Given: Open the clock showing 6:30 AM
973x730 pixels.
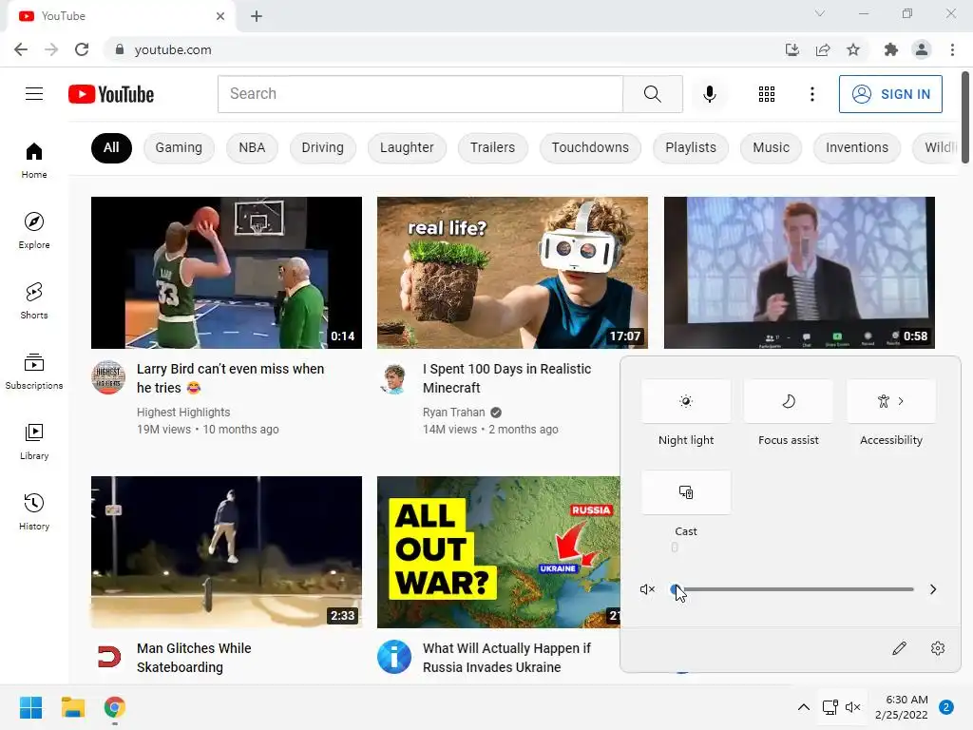Looking at the screenshot, I should (x=902, y=707).
